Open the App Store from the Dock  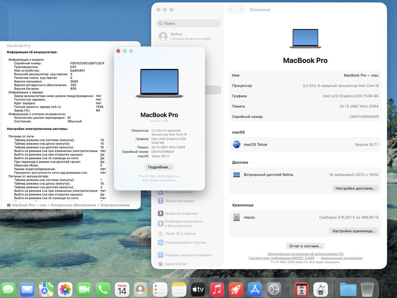click(255, 289)
